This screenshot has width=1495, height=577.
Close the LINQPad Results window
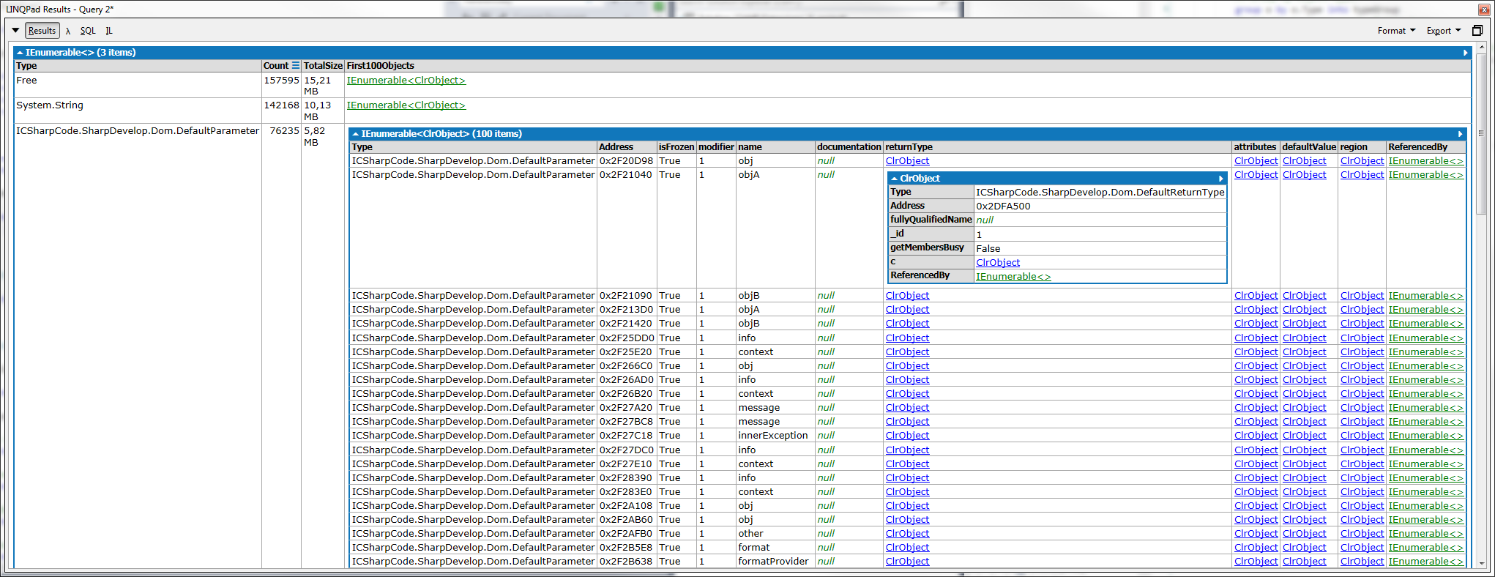1484,10
